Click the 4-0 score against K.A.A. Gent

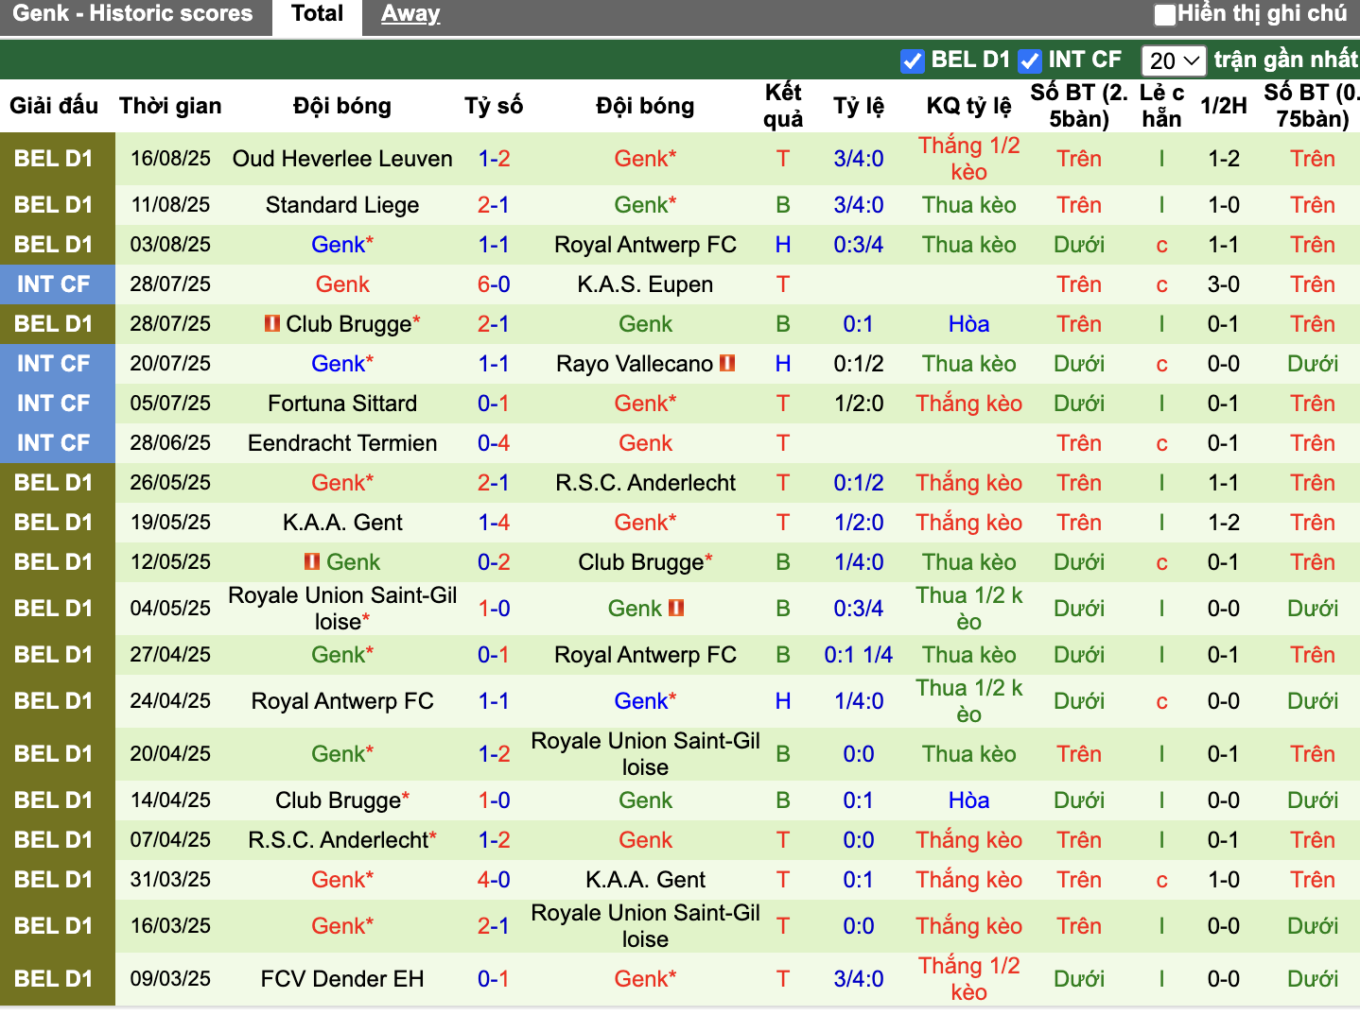coord(494,880)
